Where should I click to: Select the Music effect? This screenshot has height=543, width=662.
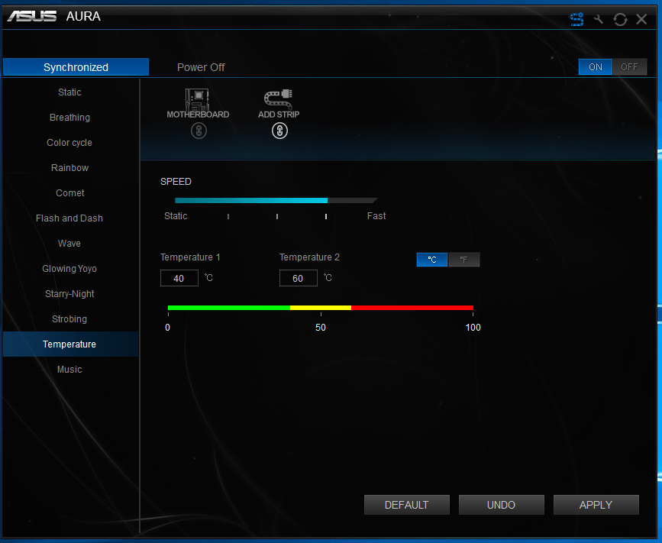click(x=69, y=370)
